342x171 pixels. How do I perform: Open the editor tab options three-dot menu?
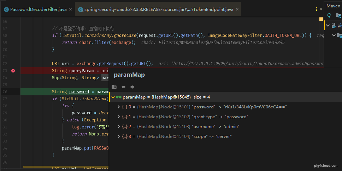click(316, 9)
